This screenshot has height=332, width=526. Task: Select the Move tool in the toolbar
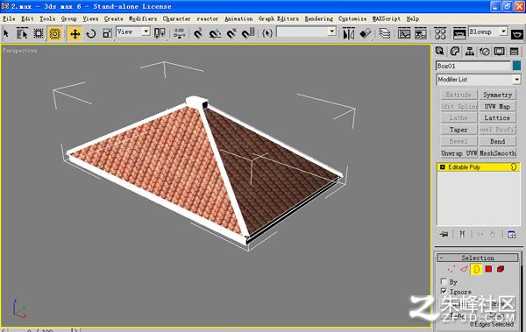75,33
